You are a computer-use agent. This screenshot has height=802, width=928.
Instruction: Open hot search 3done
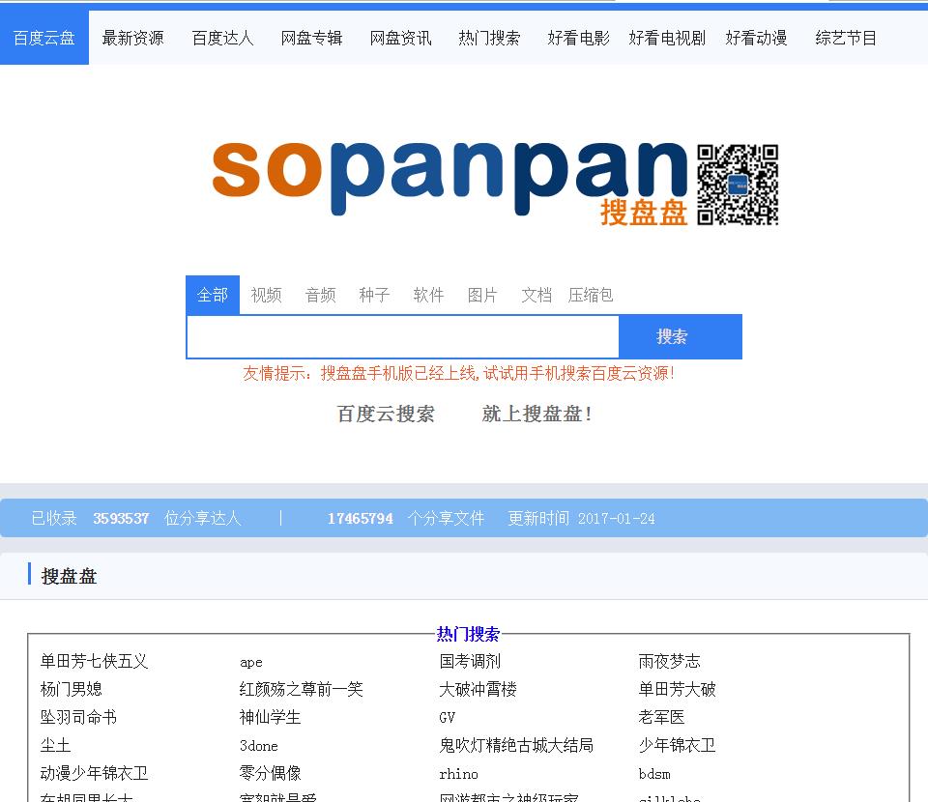259,746
